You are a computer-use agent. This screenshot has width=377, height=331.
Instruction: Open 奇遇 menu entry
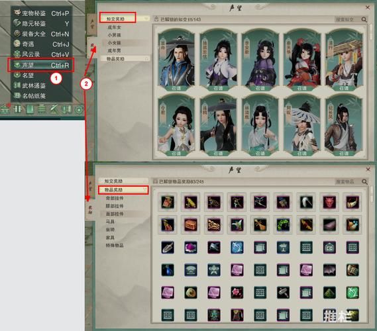tap(41, 44)
